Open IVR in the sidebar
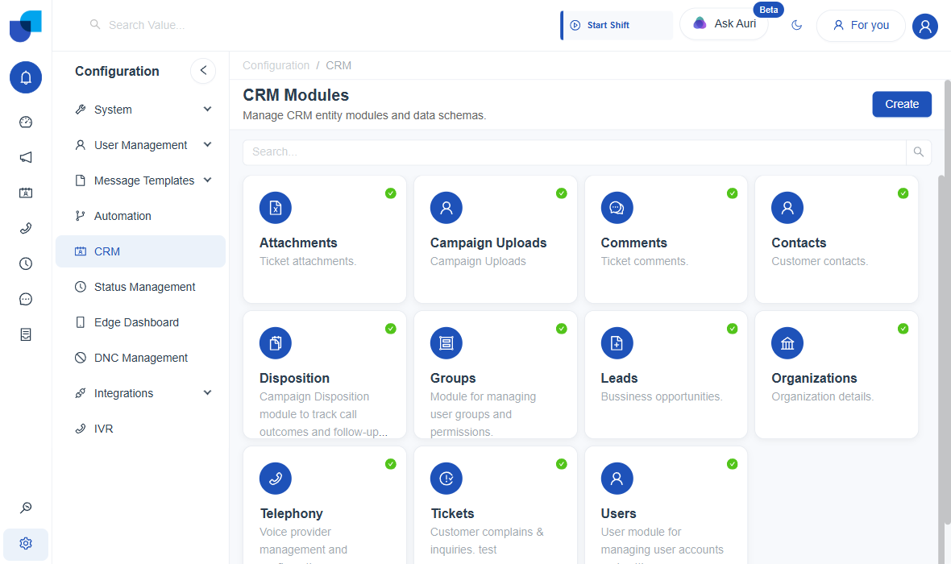Screen dimensions: 951x564 tap(140, 429)
